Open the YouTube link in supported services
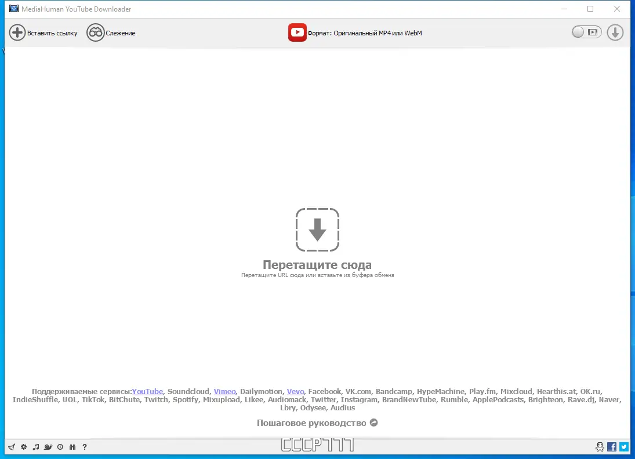Viewport: 635px width, 459px height. point(147,391)
